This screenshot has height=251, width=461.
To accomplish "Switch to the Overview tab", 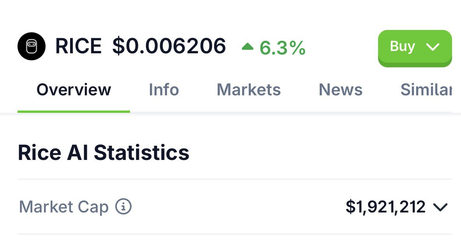I will (x=74, y=90).
